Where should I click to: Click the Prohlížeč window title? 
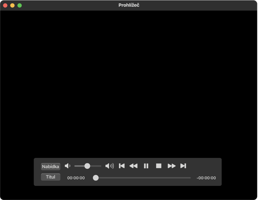coord(129,5)
